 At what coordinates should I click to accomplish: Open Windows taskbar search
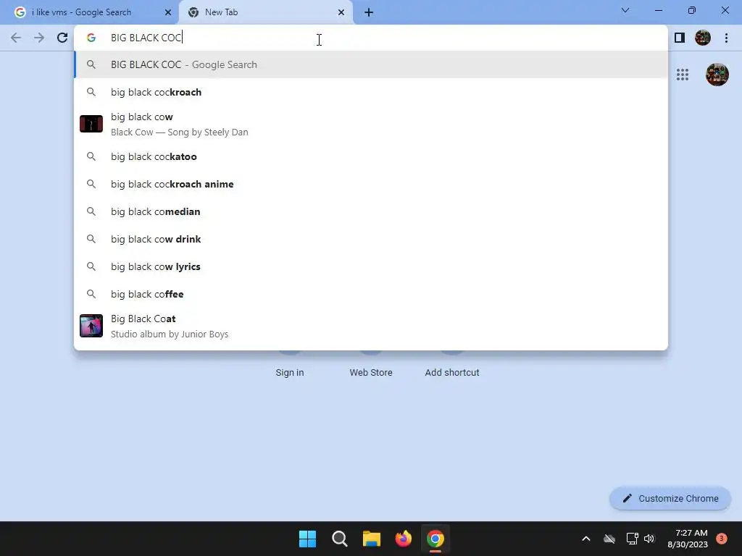(339, 539)
